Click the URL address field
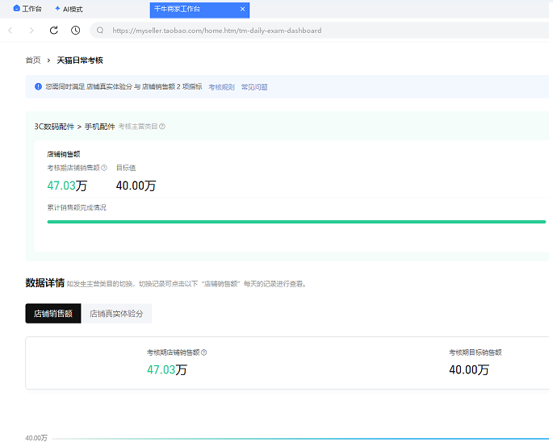553x442 pixels. (323, 31)
